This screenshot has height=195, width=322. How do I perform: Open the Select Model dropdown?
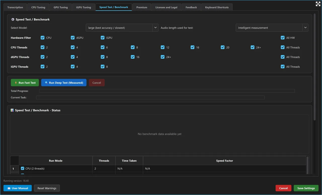point(122,28)
